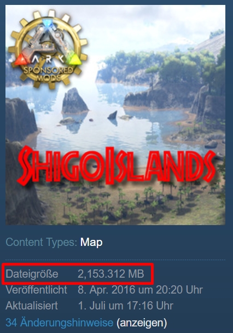Image resolution: width=233 pixels, height=333 pixels.
Task: Click the red ShigoIslands title text
Action: click(x=116, y=165)
